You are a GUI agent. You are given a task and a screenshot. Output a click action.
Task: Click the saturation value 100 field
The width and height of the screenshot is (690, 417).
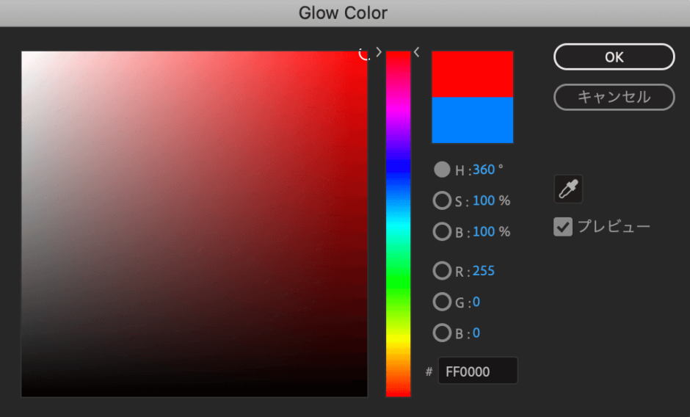[x=483, y=200]
